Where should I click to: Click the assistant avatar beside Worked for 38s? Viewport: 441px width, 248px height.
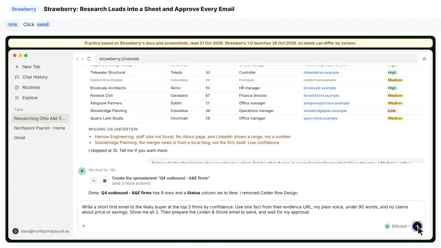pyautogui.click(x=82, y=171)
